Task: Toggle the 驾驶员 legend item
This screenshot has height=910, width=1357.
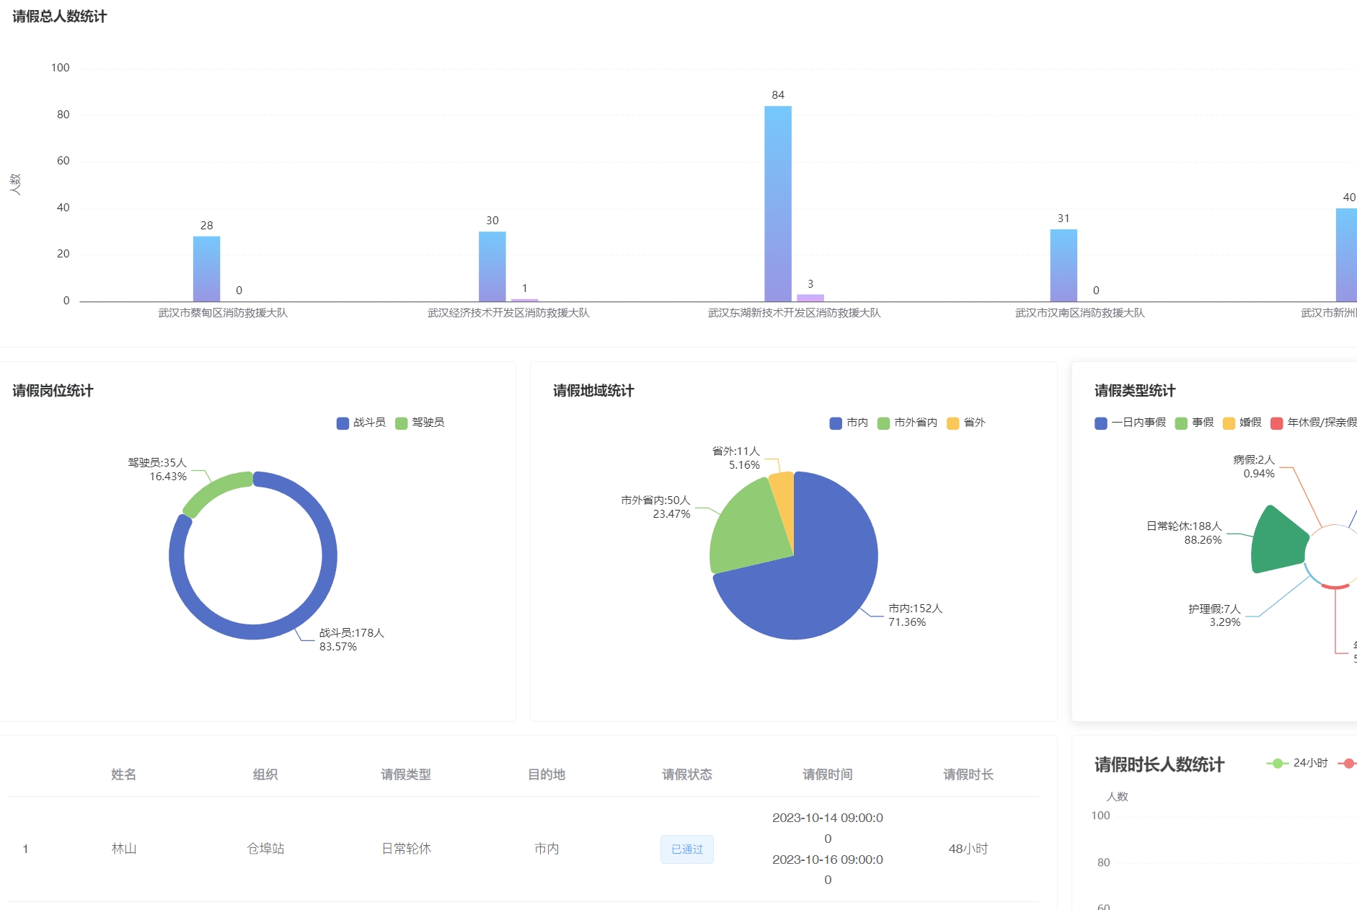Action: [420, 423]
